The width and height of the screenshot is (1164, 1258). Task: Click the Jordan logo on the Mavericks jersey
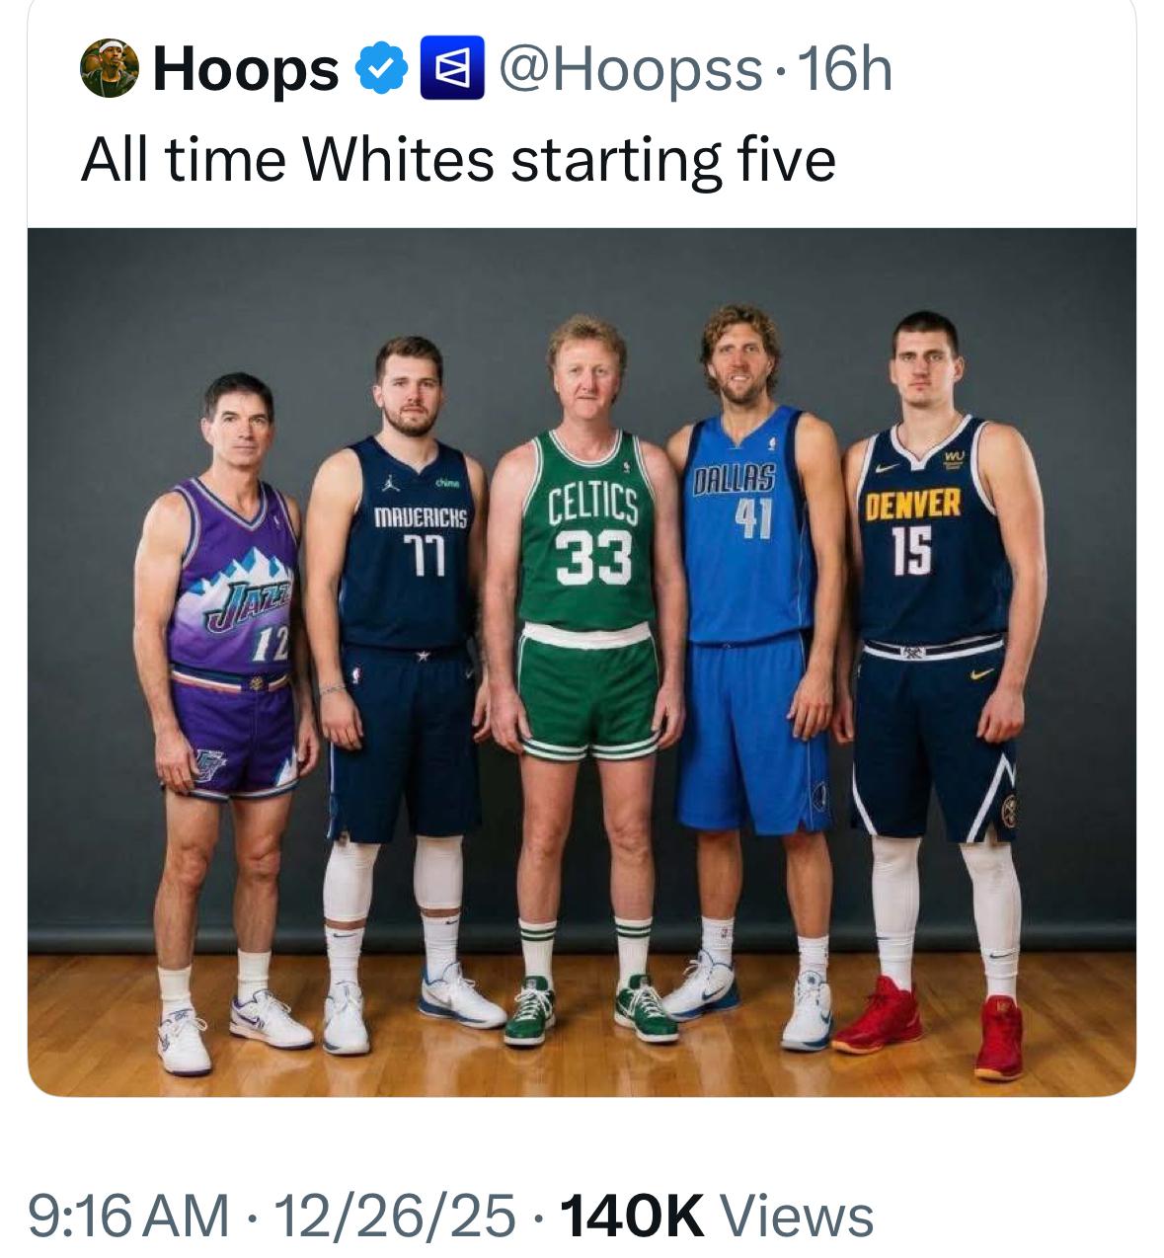(377, 485)
